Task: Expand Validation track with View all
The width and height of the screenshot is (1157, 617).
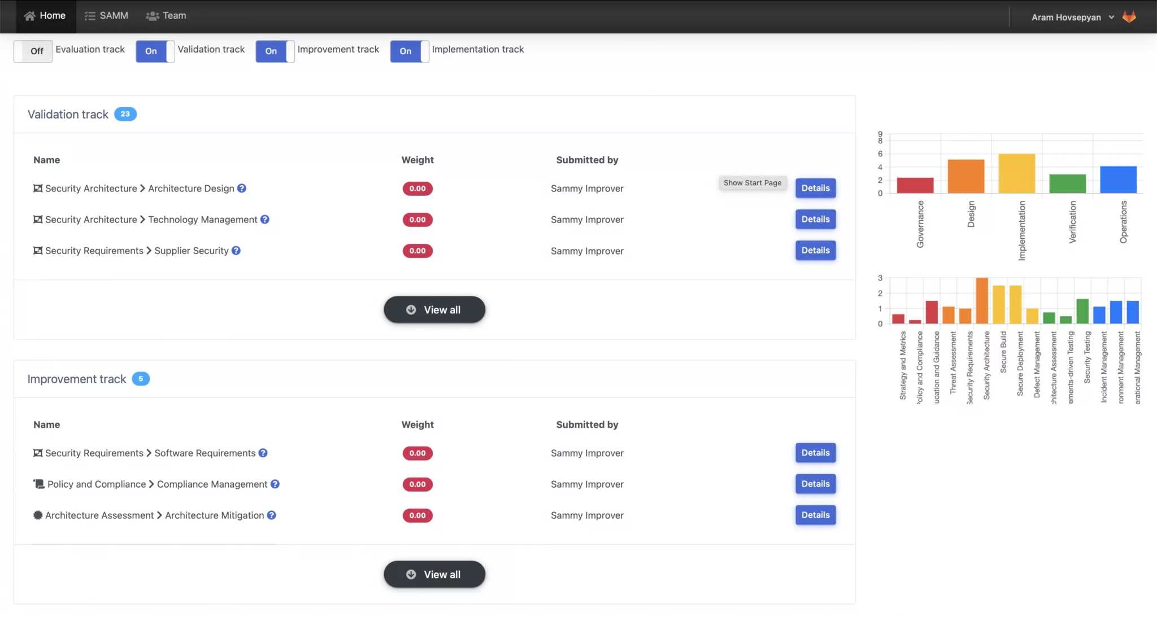Action: click(434, 310)
